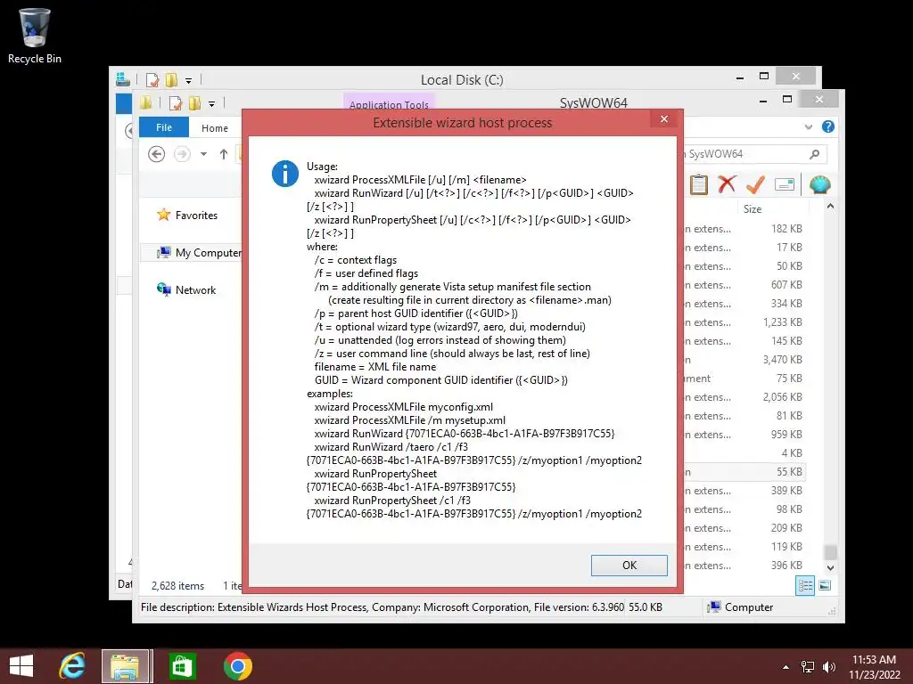Click the file list scrollbar thumb
This screenshot has width=913, height=684.
pyautogui.click(x=830, y=551)
